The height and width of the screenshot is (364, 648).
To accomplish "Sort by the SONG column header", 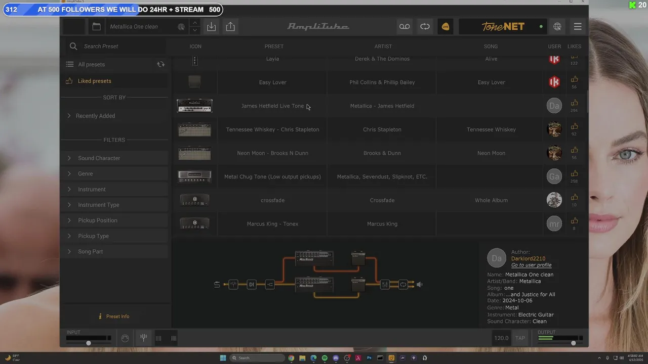I will pyautogui.click(x=491, y=47).
